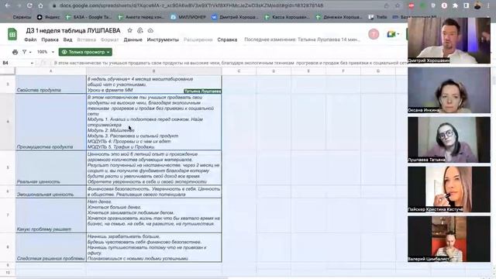Open the Яндекс bookmark

48,17
